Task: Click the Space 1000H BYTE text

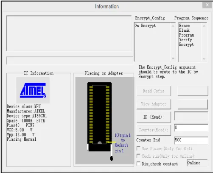Action: coord(26,120)
